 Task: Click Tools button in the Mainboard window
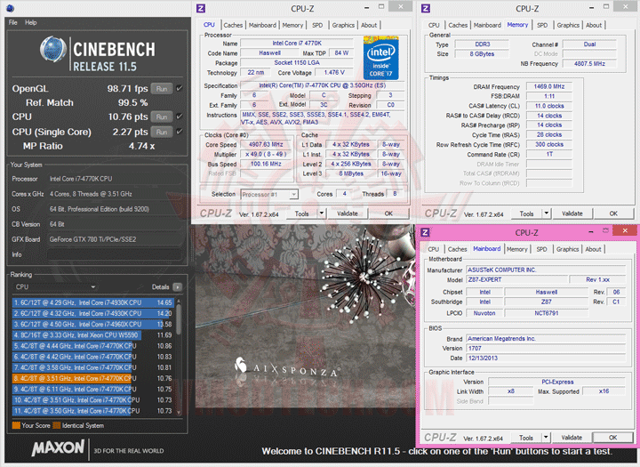point(526,437)
